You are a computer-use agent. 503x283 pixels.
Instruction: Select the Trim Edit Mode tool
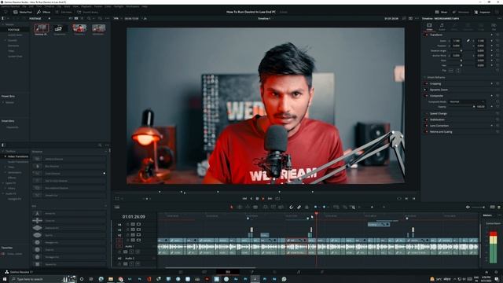[x=239, y=208]
